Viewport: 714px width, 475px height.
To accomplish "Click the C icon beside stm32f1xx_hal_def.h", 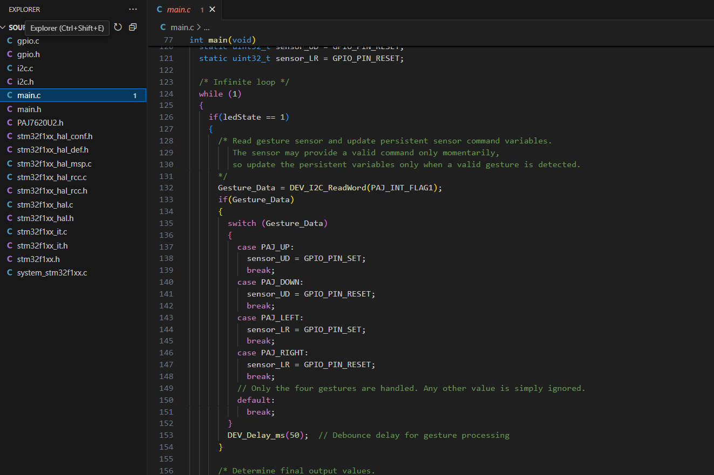I will (10, 150).
